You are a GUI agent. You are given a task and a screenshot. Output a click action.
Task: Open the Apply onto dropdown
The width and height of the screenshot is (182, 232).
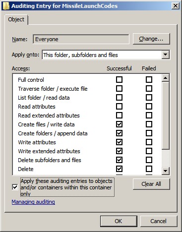coord(166,55)
